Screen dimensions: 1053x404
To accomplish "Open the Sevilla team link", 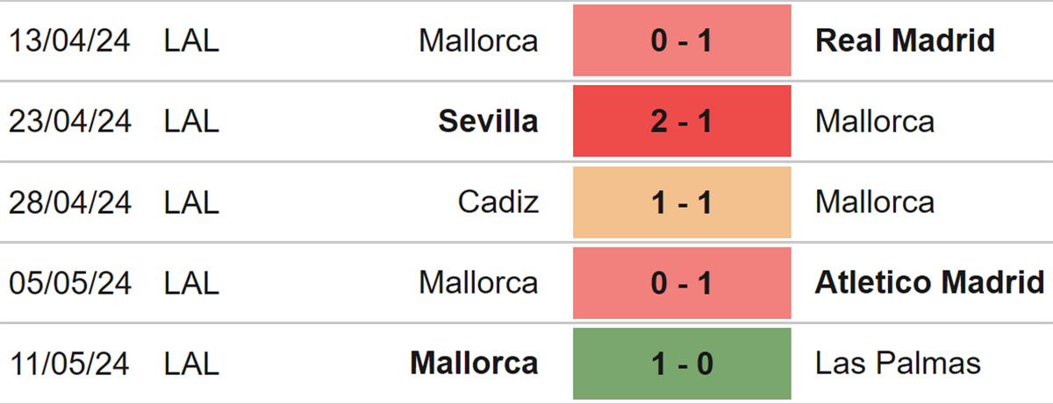I will click(488, 121).
